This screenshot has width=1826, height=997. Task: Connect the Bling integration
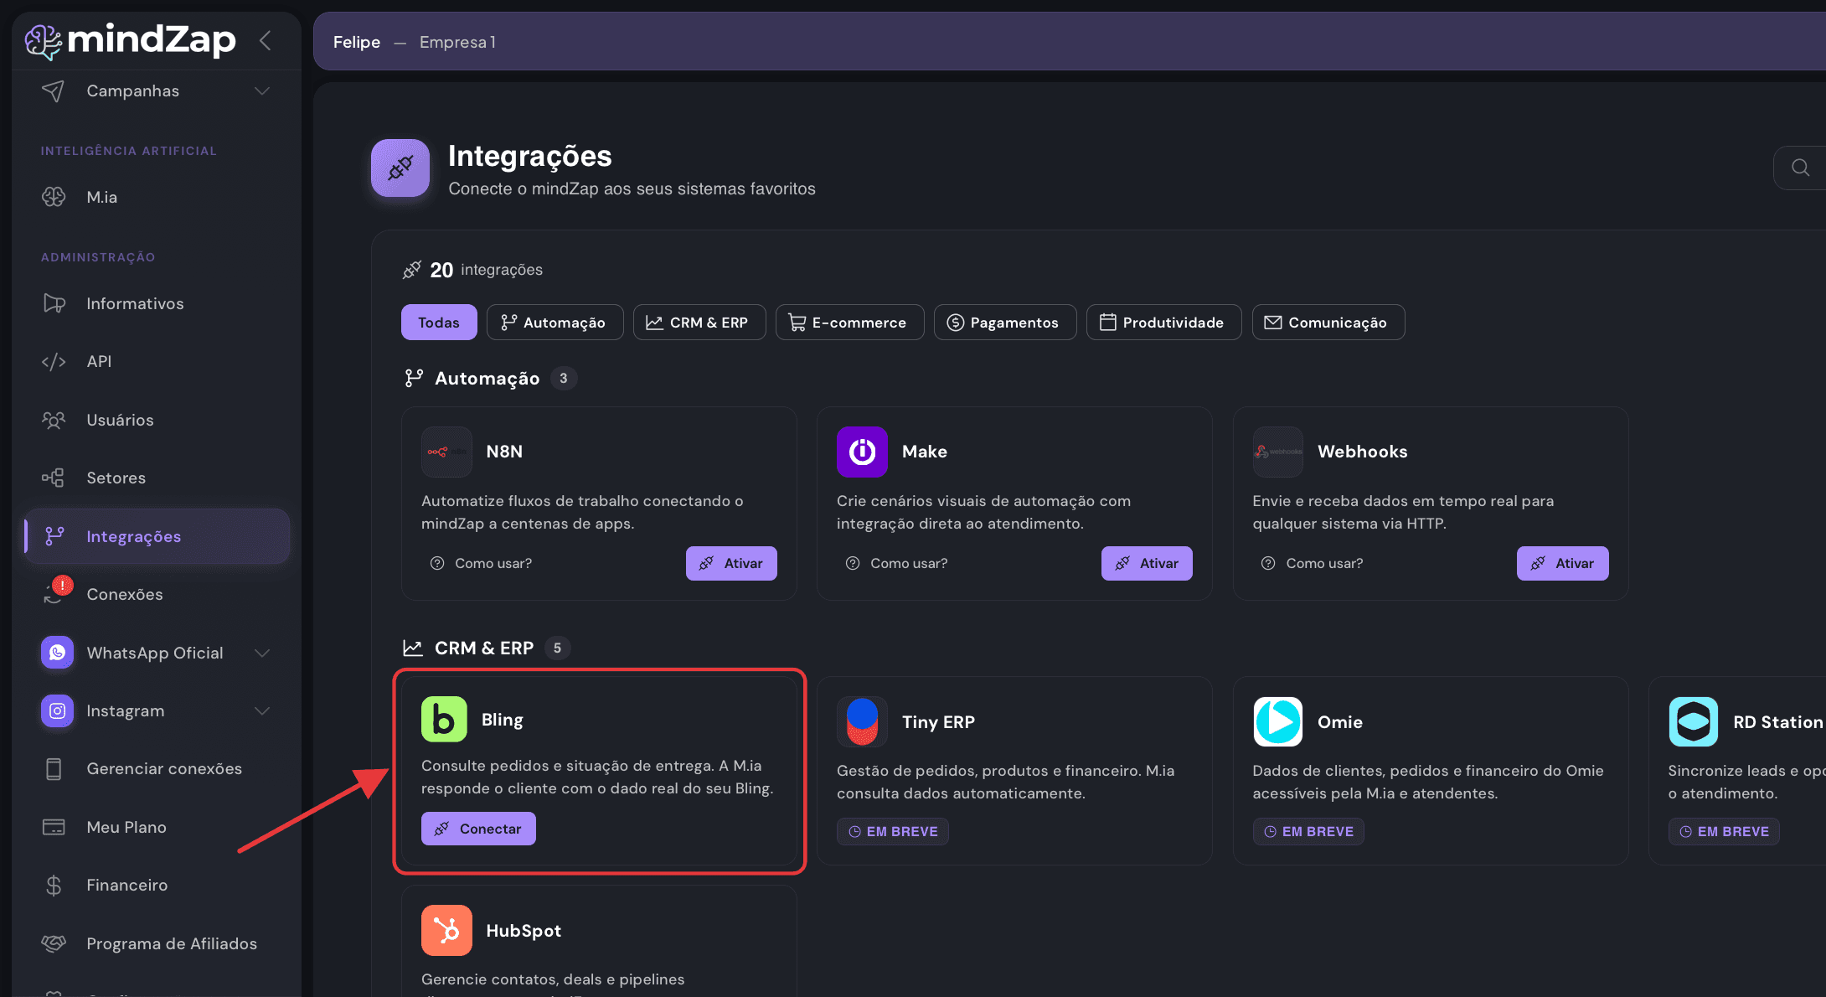(x=478, y=829)
